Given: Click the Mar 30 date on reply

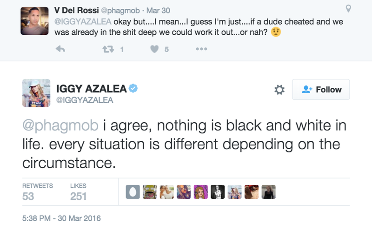Looking at the screenshot, I should coord(158,10).
